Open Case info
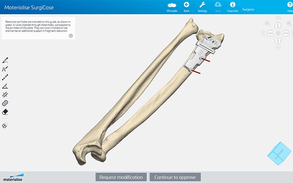Image resolution: width=293 pixels, height=183 pixels. click(x=232, y=7)
